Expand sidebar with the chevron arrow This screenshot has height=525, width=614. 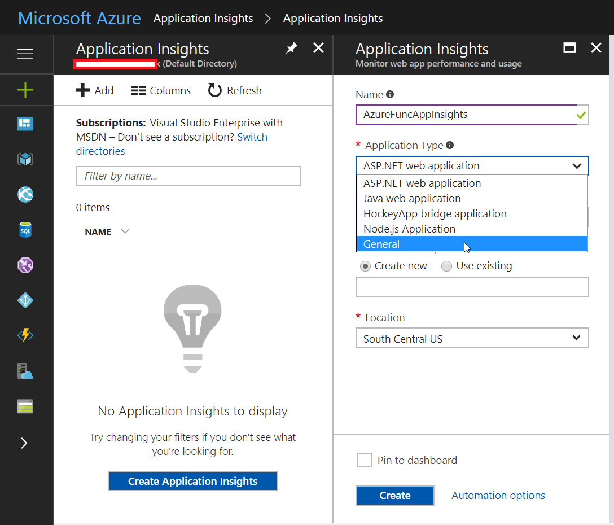click(x=24, y=443)
